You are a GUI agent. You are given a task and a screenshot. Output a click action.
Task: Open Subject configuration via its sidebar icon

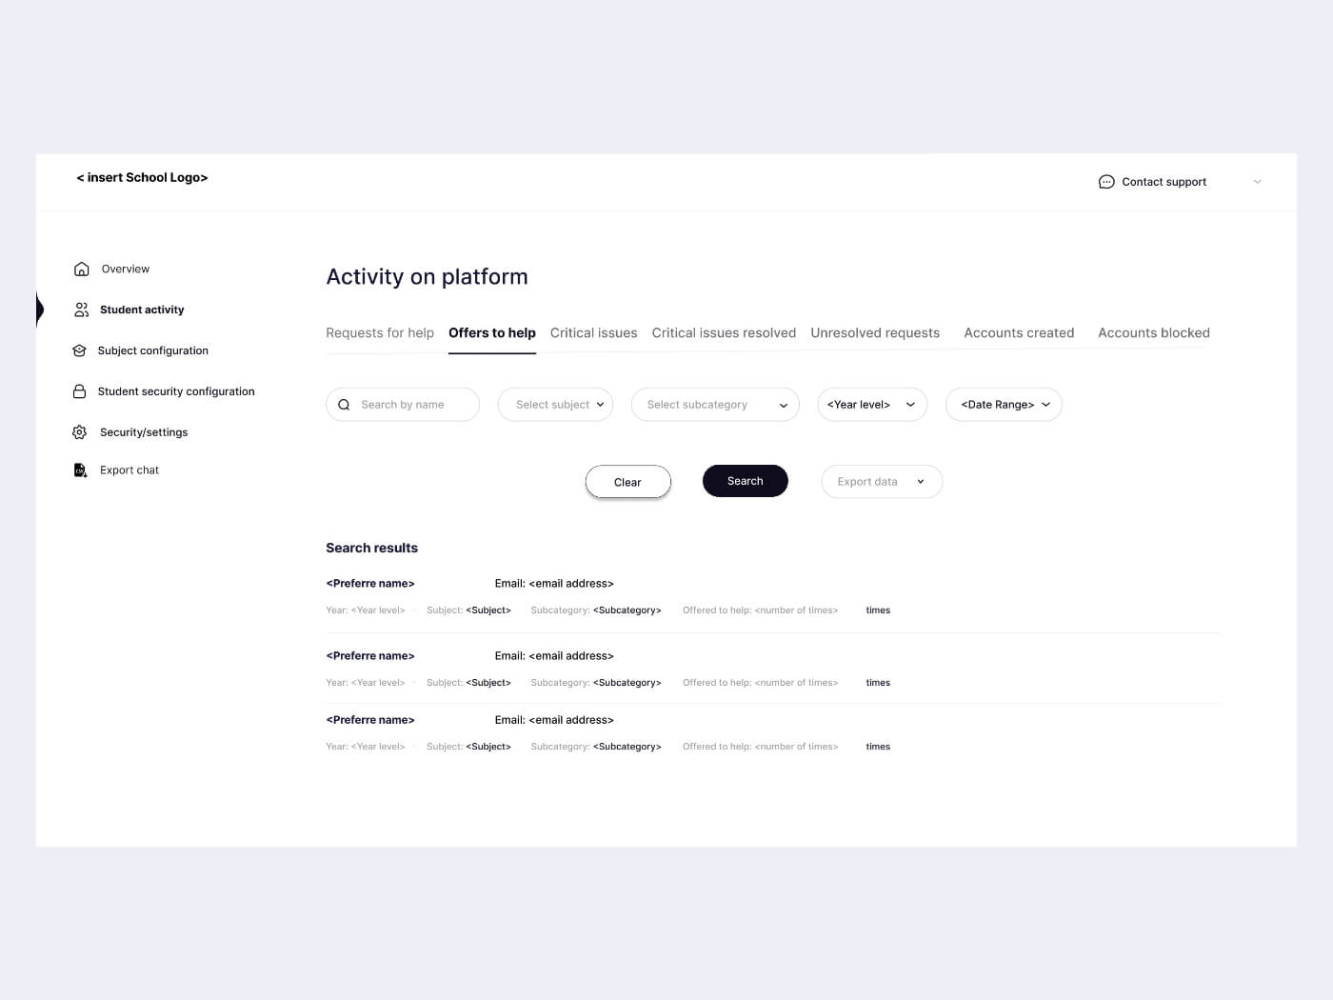79,350
